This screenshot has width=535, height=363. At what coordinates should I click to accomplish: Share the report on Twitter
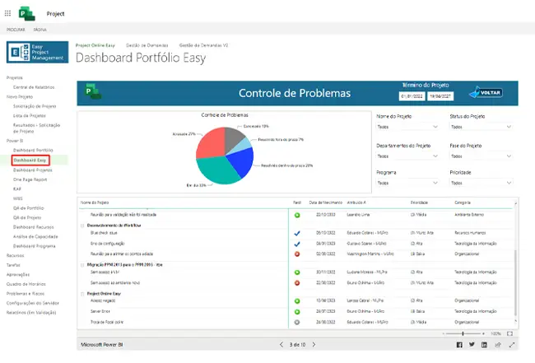(472, 345)
